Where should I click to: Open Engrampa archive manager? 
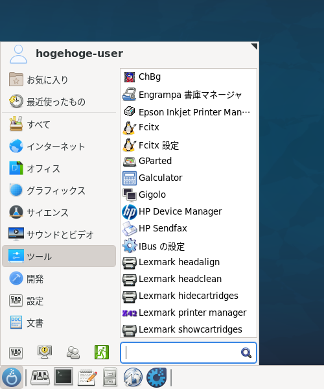(x=189, y=95)
